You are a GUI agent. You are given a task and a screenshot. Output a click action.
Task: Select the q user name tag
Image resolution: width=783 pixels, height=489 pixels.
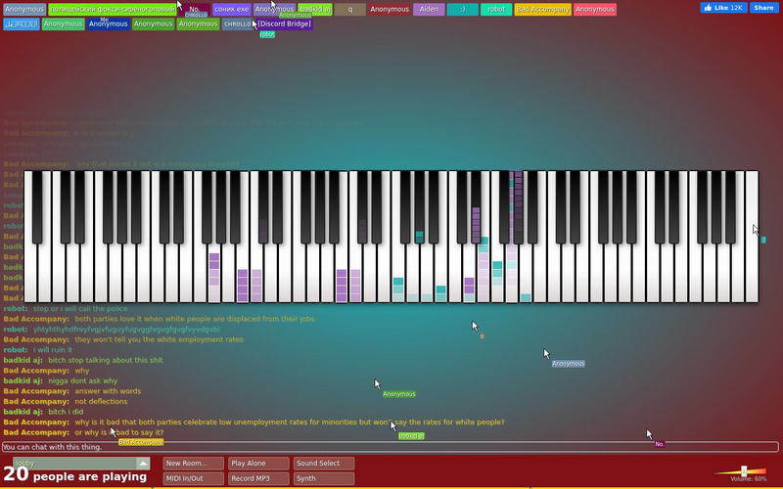coord(350,10)
